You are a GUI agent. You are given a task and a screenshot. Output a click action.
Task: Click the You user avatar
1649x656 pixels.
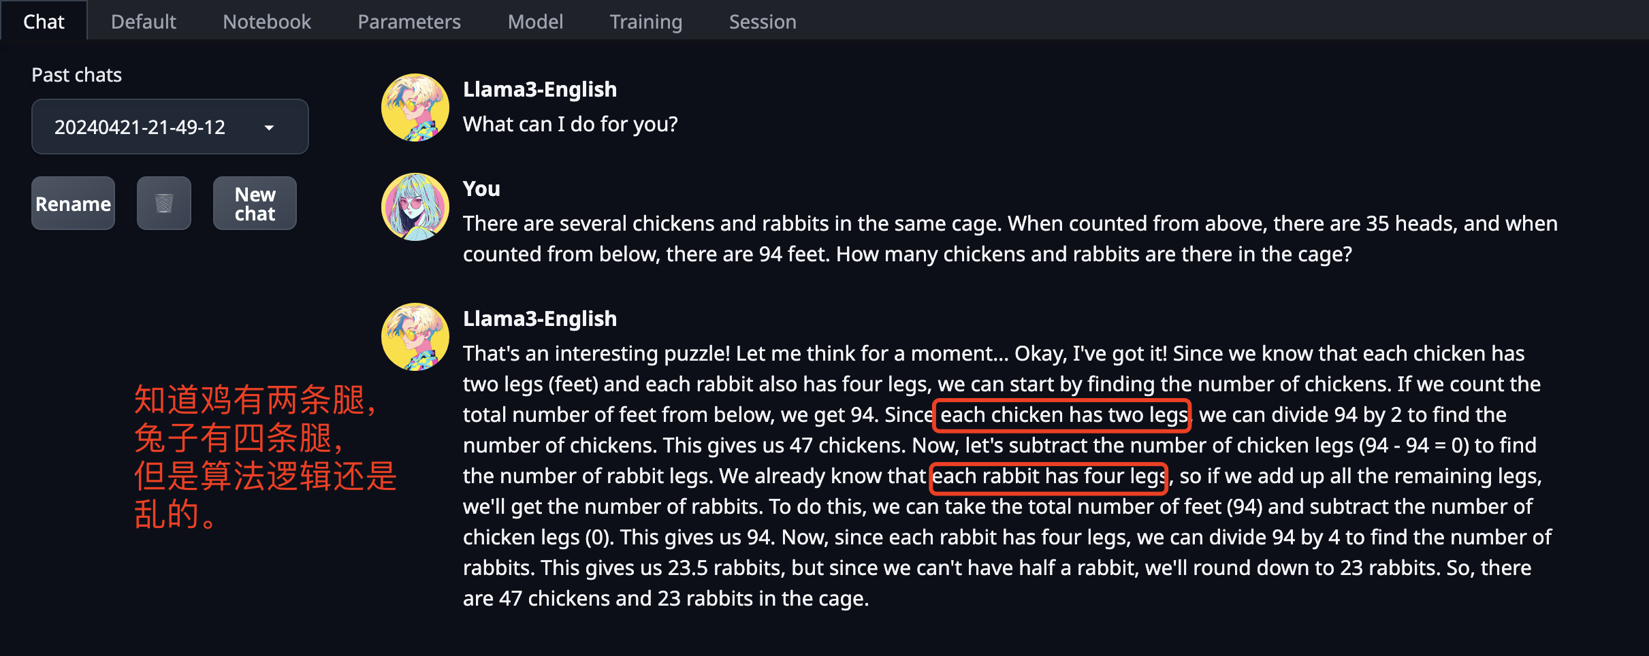point(415,207)
